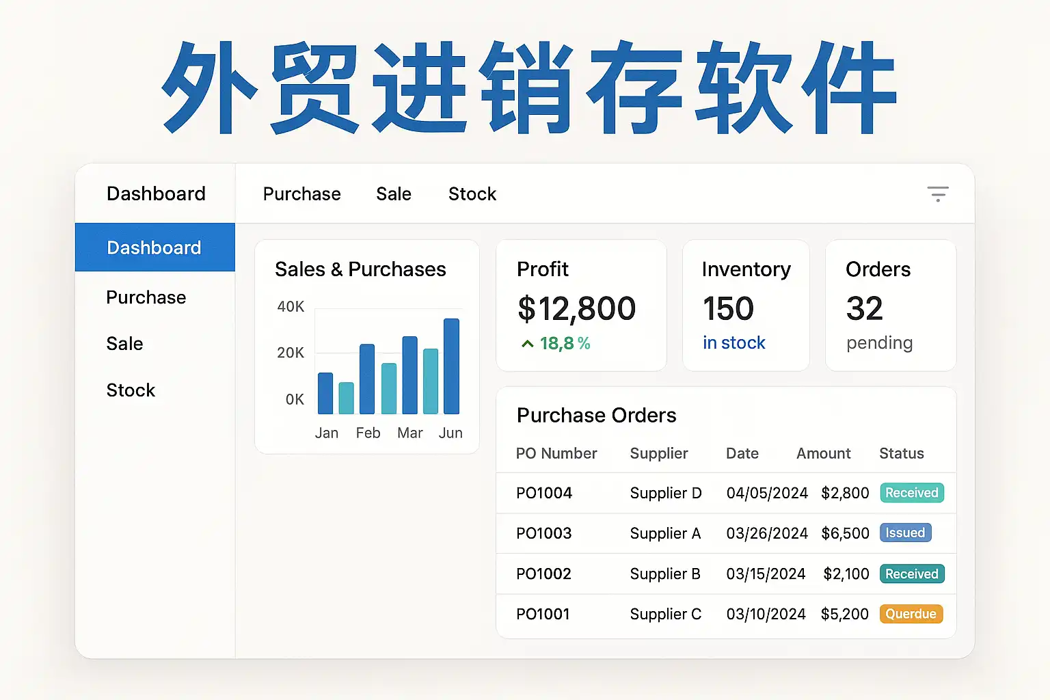
Task: Follow the 'in stock' inventory link
Action: tap(734, 342)
